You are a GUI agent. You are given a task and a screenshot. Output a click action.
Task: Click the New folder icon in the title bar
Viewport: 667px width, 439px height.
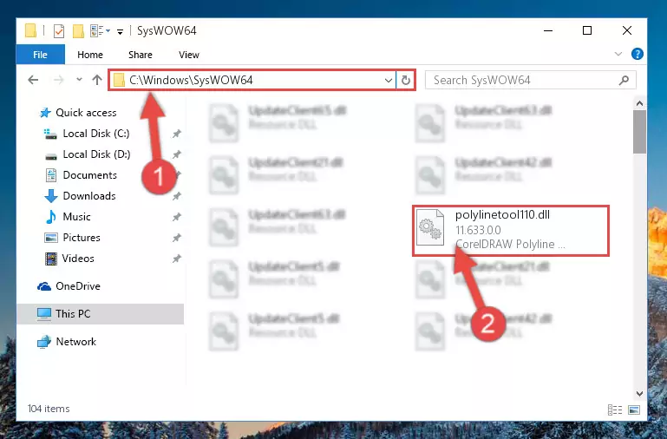pos(78,31)
